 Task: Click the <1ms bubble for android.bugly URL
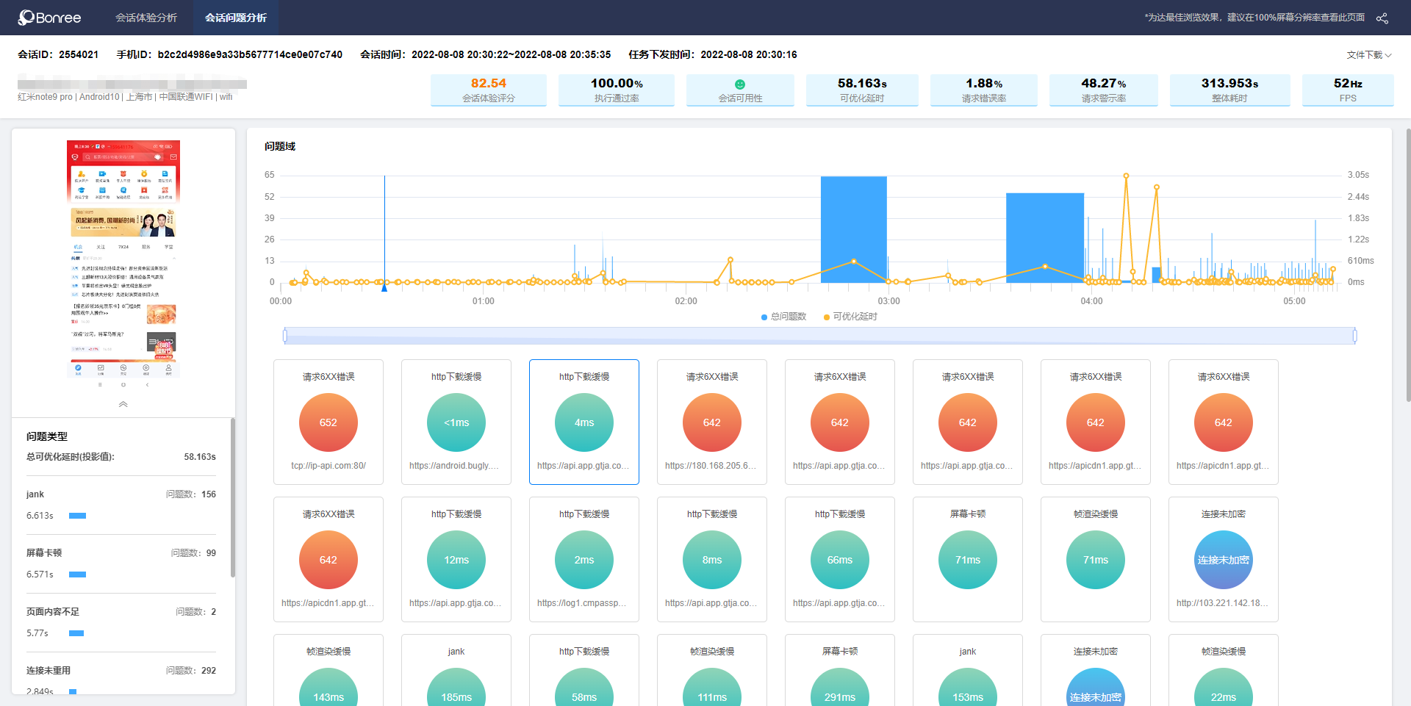point(456,422)
